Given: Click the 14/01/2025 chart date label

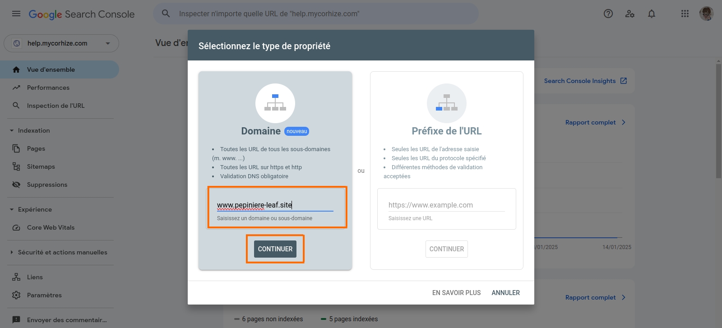Looking at the screenshot, I should click(617, 247).
